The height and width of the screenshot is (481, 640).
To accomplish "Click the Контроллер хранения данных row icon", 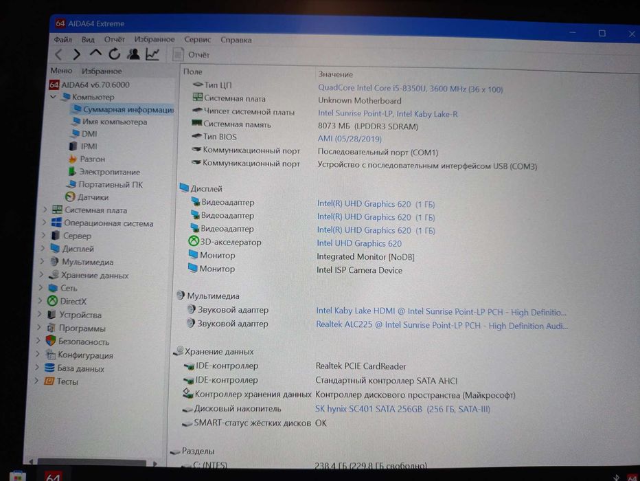I will pos(187,393).
